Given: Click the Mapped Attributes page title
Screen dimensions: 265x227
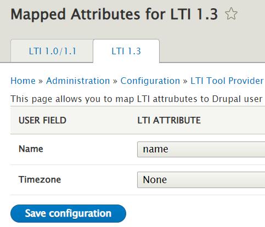Looking at the screenshot, I should [114, 14].
